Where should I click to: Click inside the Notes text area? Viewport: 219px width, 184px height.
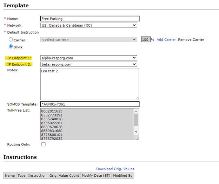pos(89,84)
